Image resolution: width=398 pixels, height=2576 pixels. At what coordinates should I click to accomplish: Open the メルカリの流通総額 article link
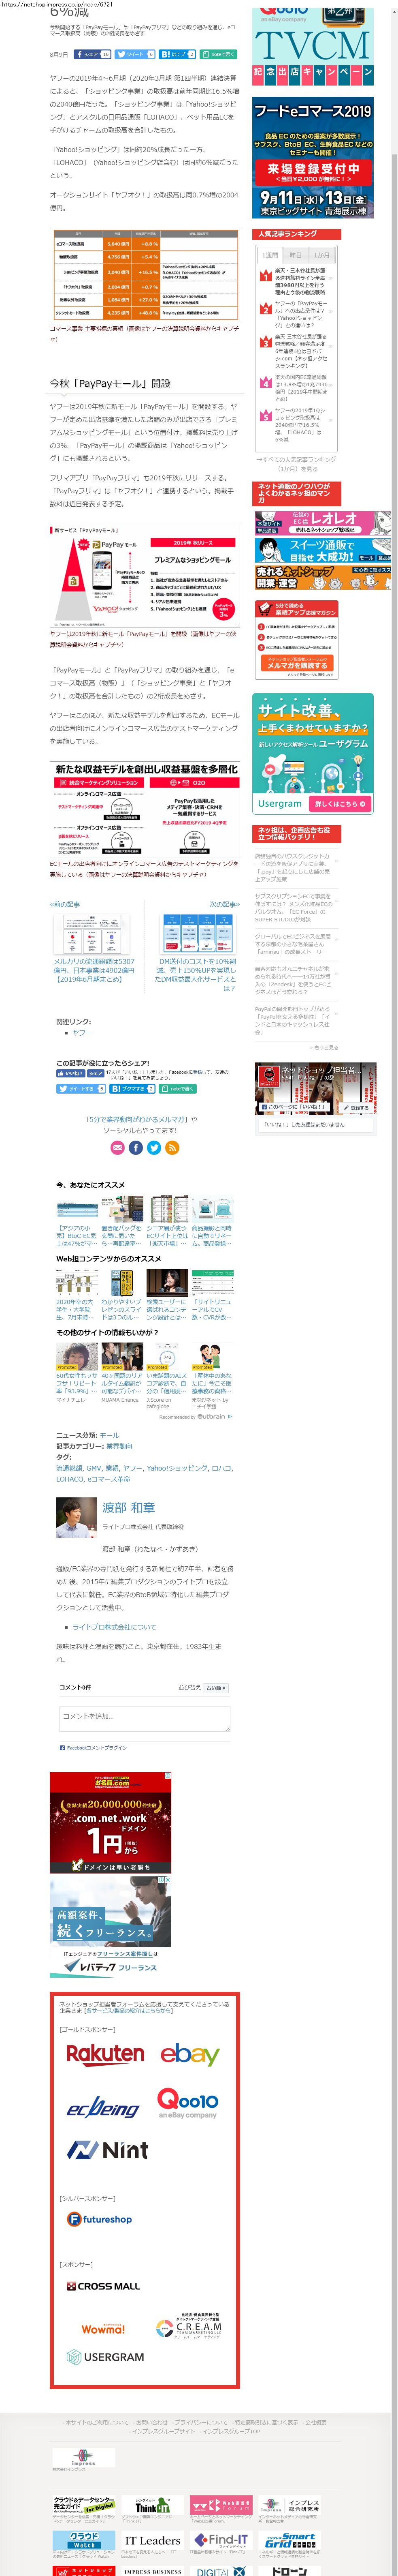coord(94,970)
